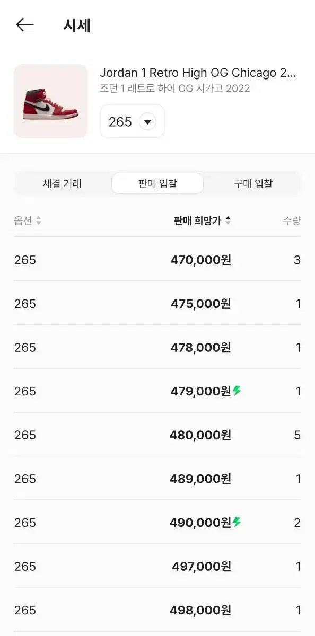Tap the lightning icon beside 490,000원
This screenshot has height=636, width=315.
[x=237, y=522]
